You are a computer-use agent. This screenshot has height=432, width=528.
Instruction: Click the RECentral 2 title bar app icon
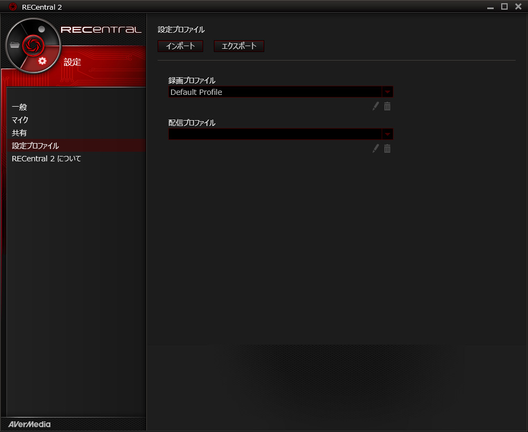pos(13,7)
